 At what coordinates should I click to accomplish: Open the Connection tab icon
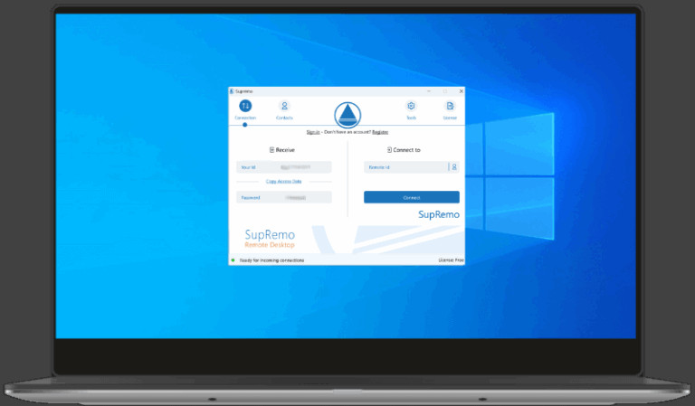click(245, 107)
